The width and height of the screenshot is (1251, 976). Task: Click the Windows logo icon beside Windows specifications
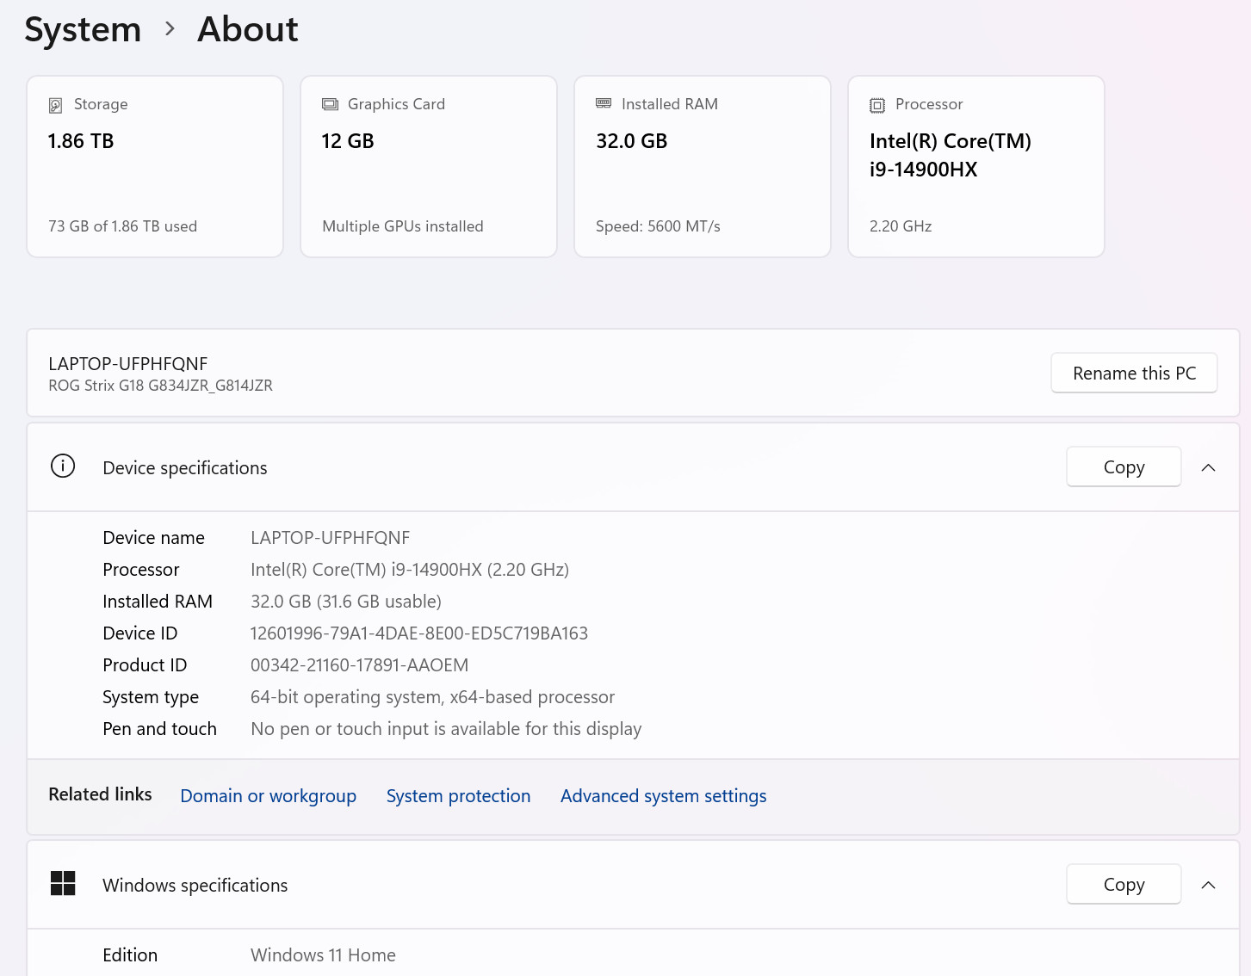[x=63, y=883]
